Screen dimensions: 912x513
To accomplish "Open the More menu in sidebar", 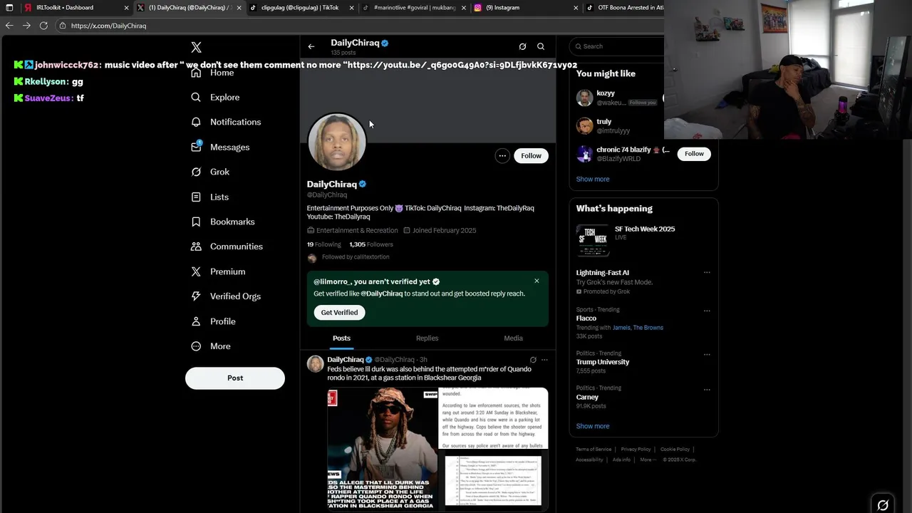I will (x=211, y=346).
